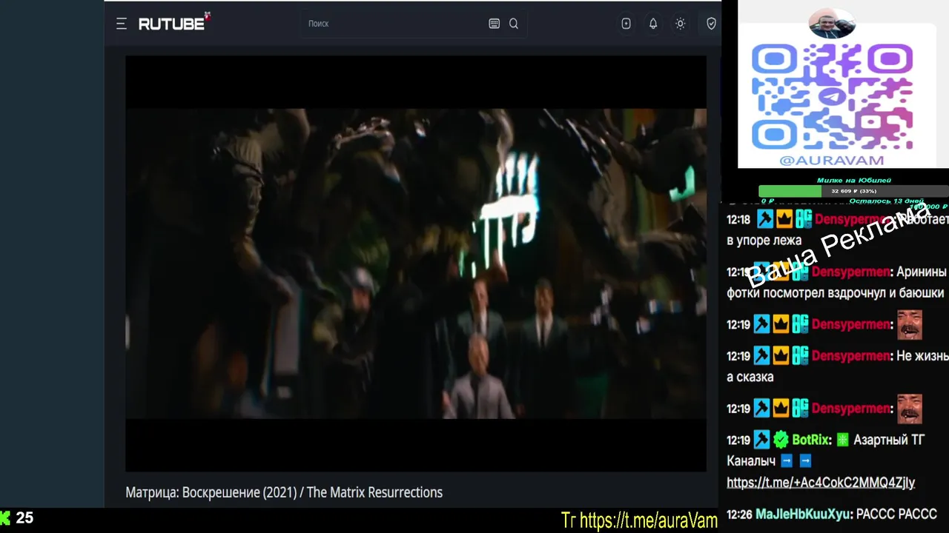
Task: Click the https://t.me/+Ac4CokC2MMQ4Zjly chat link
Action: click(x=821, y=483)
